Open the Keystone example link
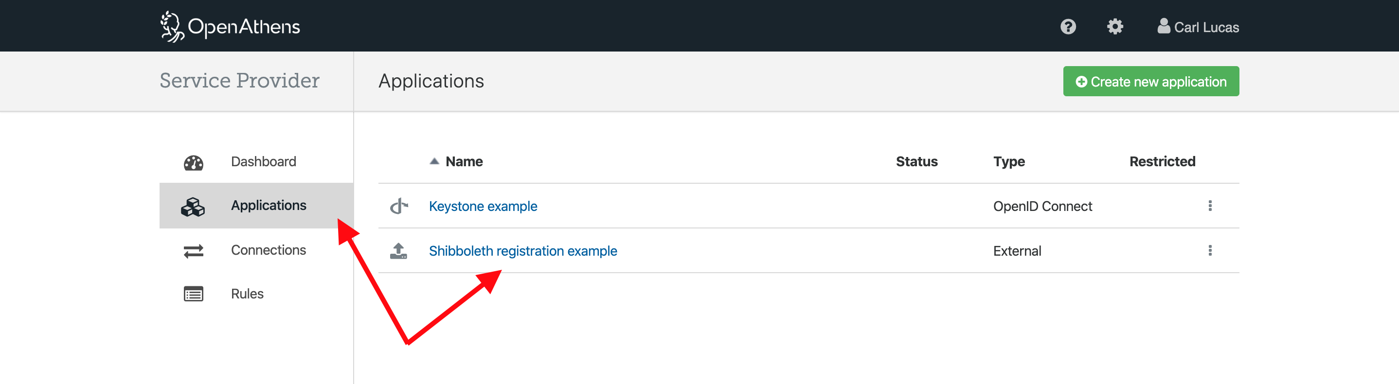The width and height of the screenshot is (1399, 384). pyautogui.click(x=483, y=206)
